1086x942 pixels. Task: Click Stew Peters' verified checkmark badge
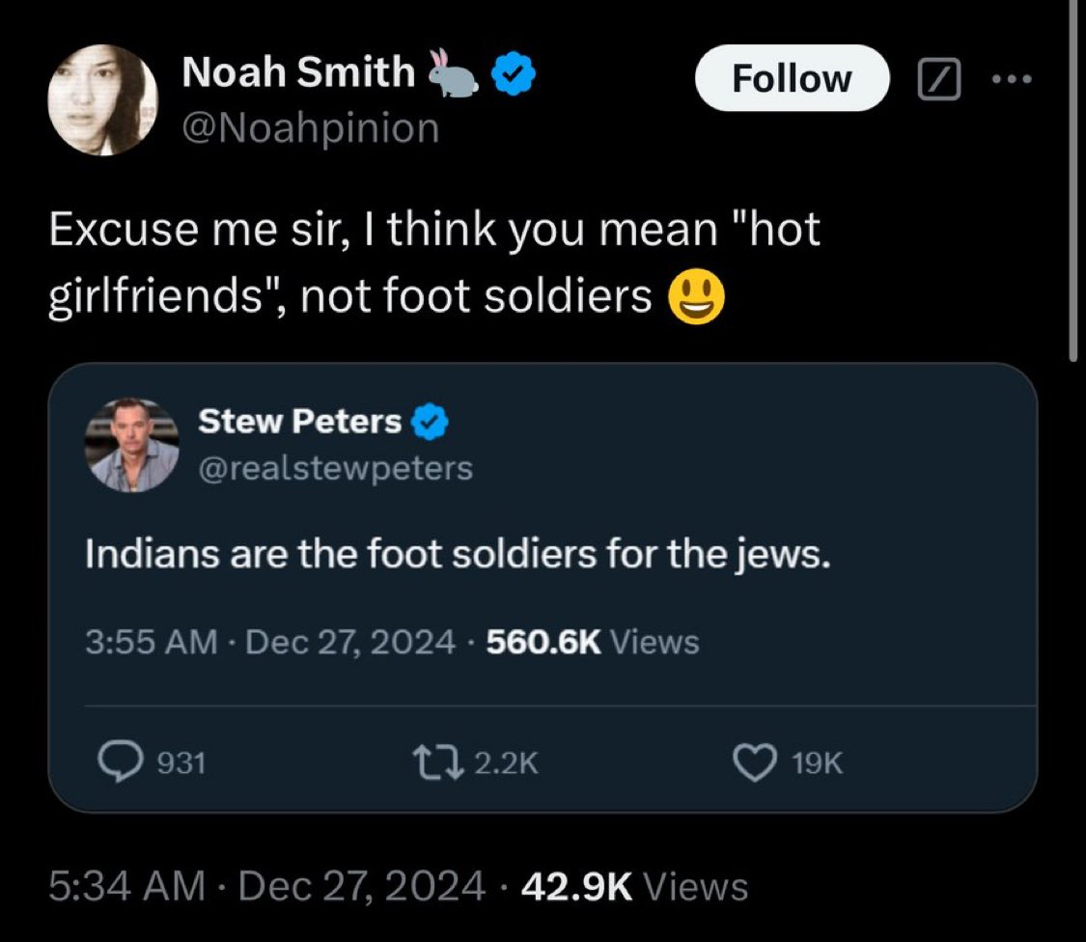[x=429, y=422]
